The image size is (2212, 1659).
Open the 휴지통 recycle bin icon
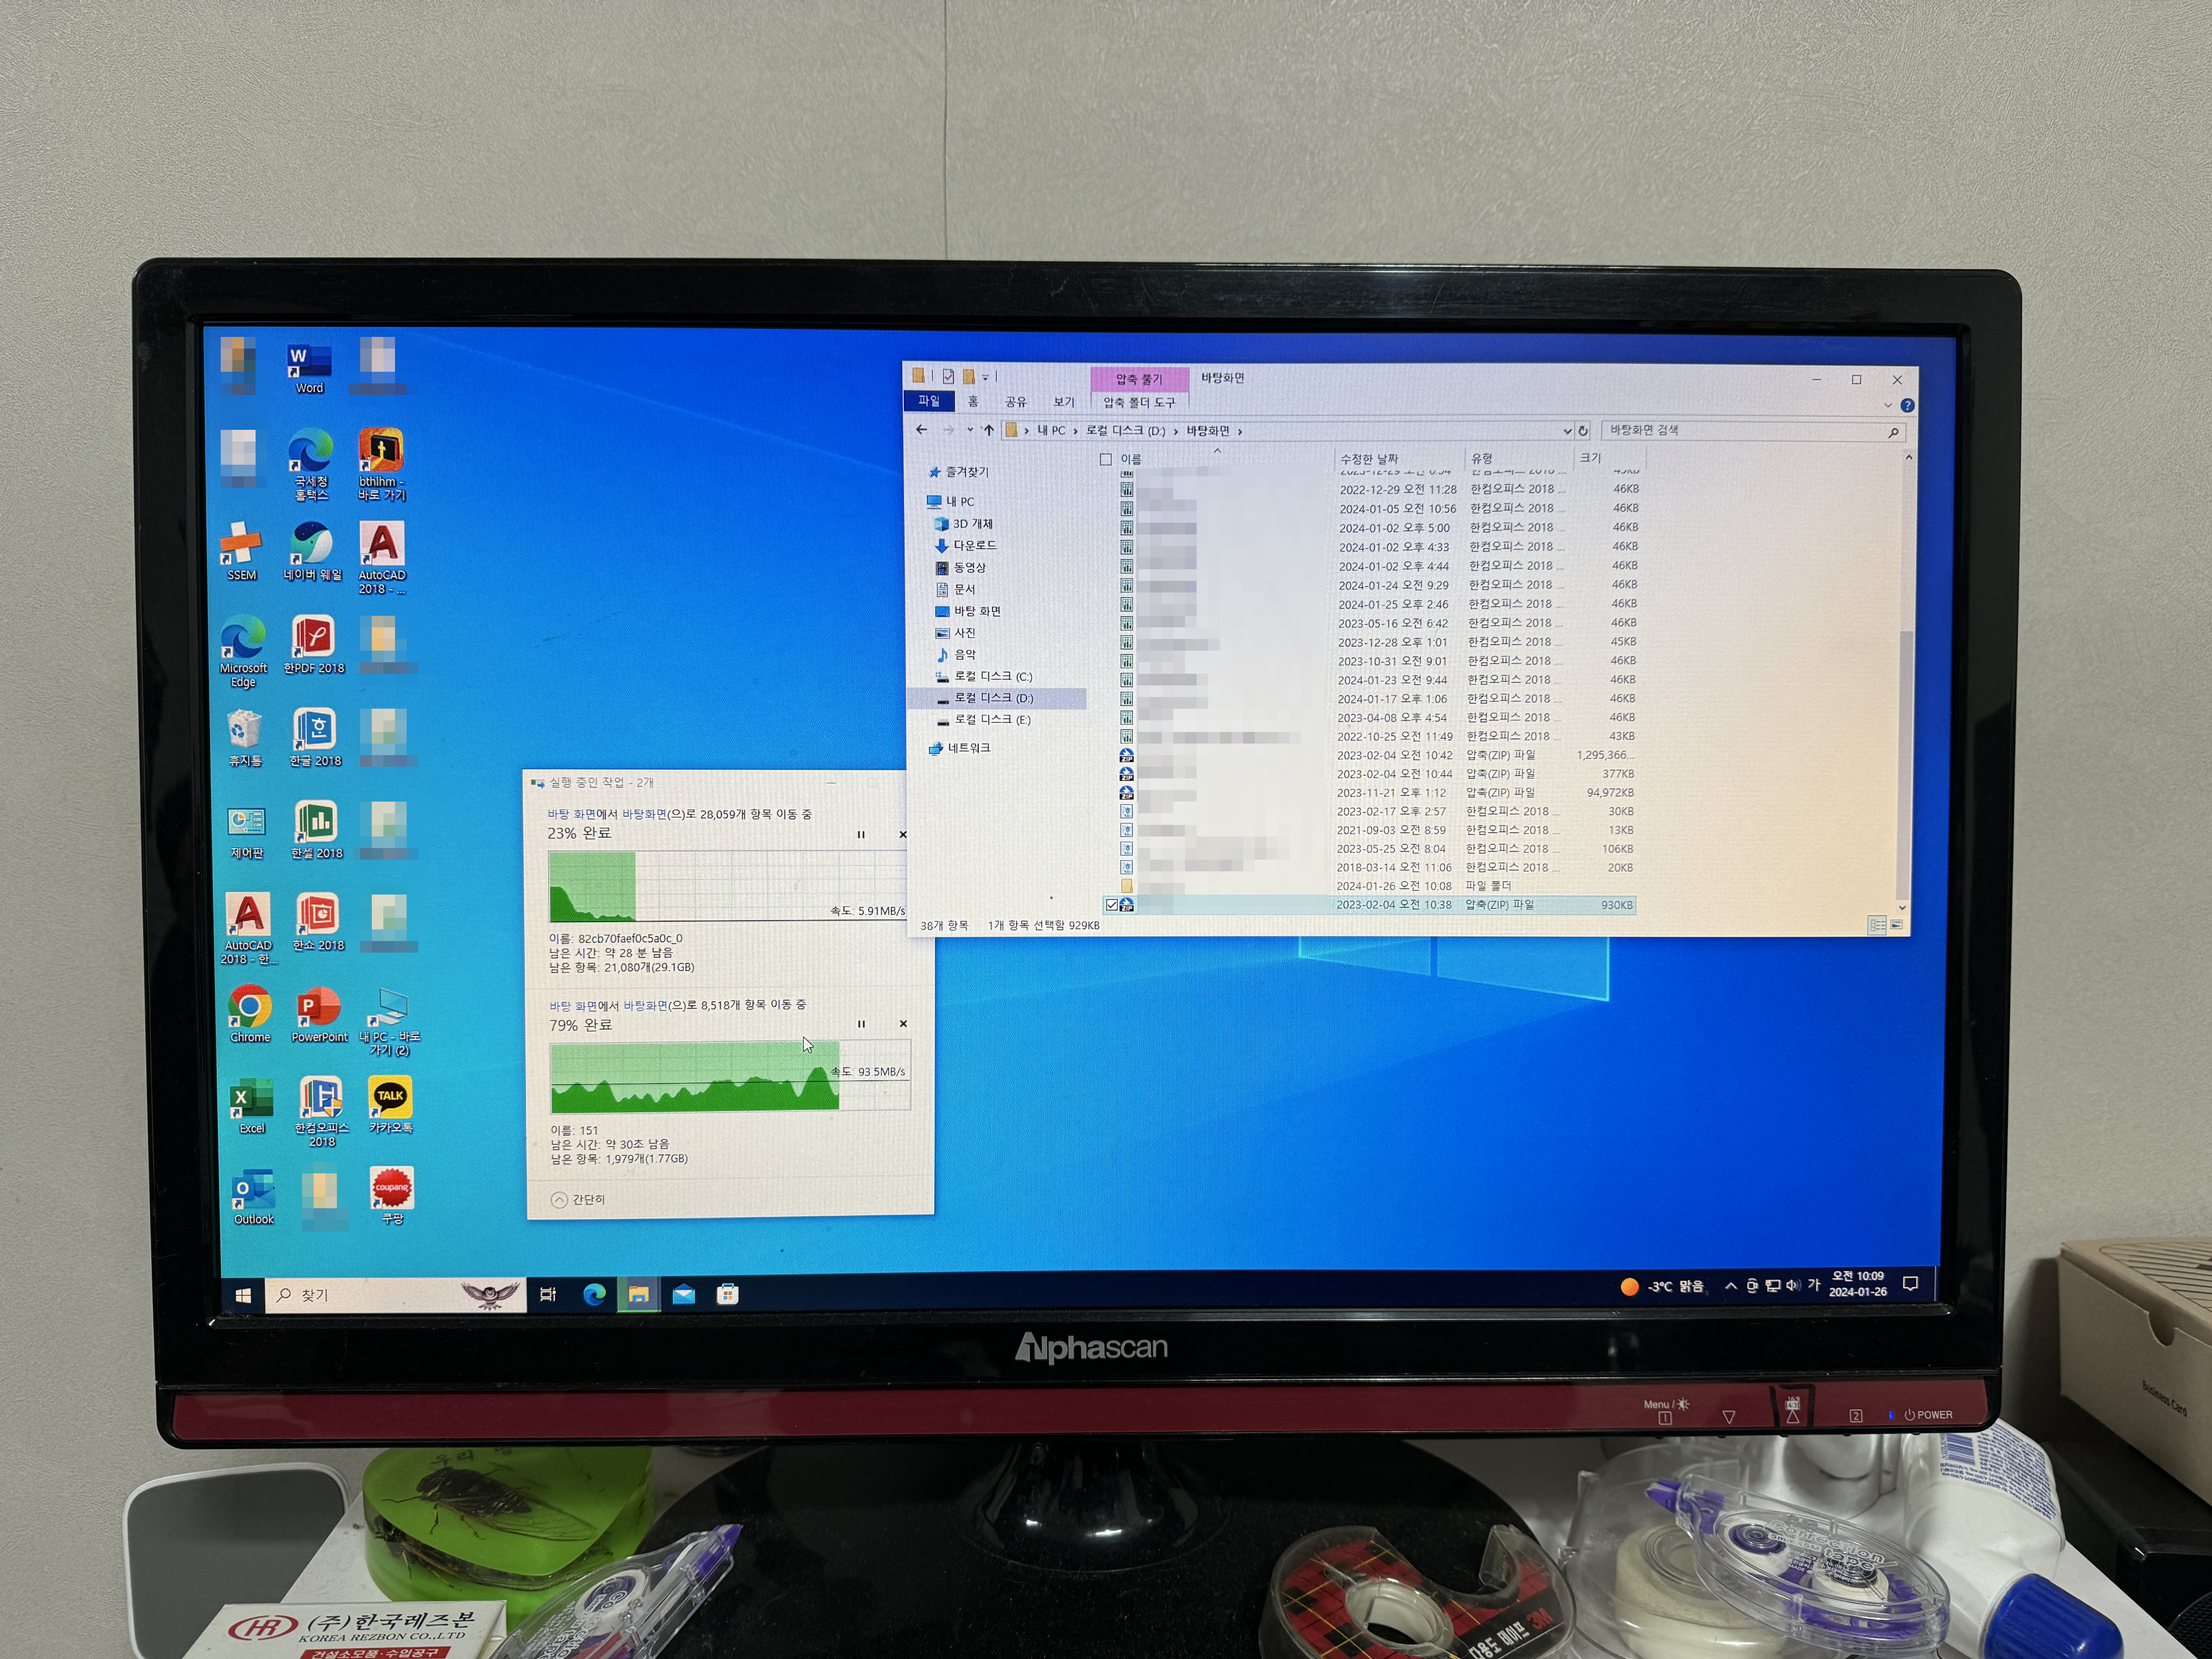coord(245,738)
